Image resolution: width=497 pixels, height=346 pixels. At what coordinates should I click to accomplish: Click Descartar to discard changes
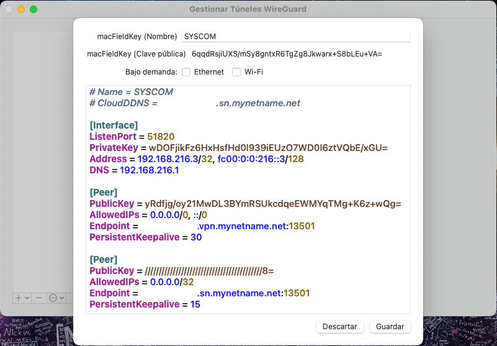point(340,327)
